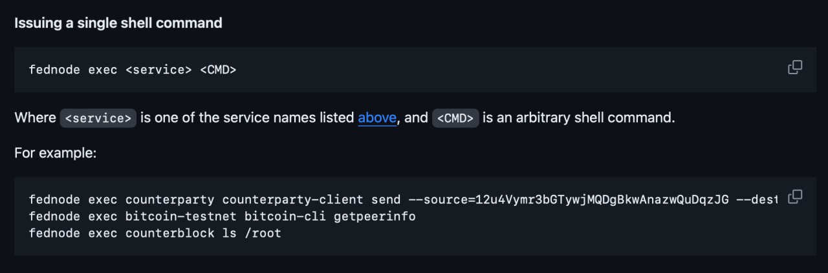
Task: Click the 'For example:' text
Action: 55,154
